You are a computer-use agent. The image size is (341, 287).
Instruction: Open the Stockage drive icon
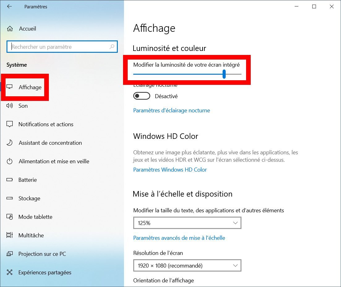(10, 198)
